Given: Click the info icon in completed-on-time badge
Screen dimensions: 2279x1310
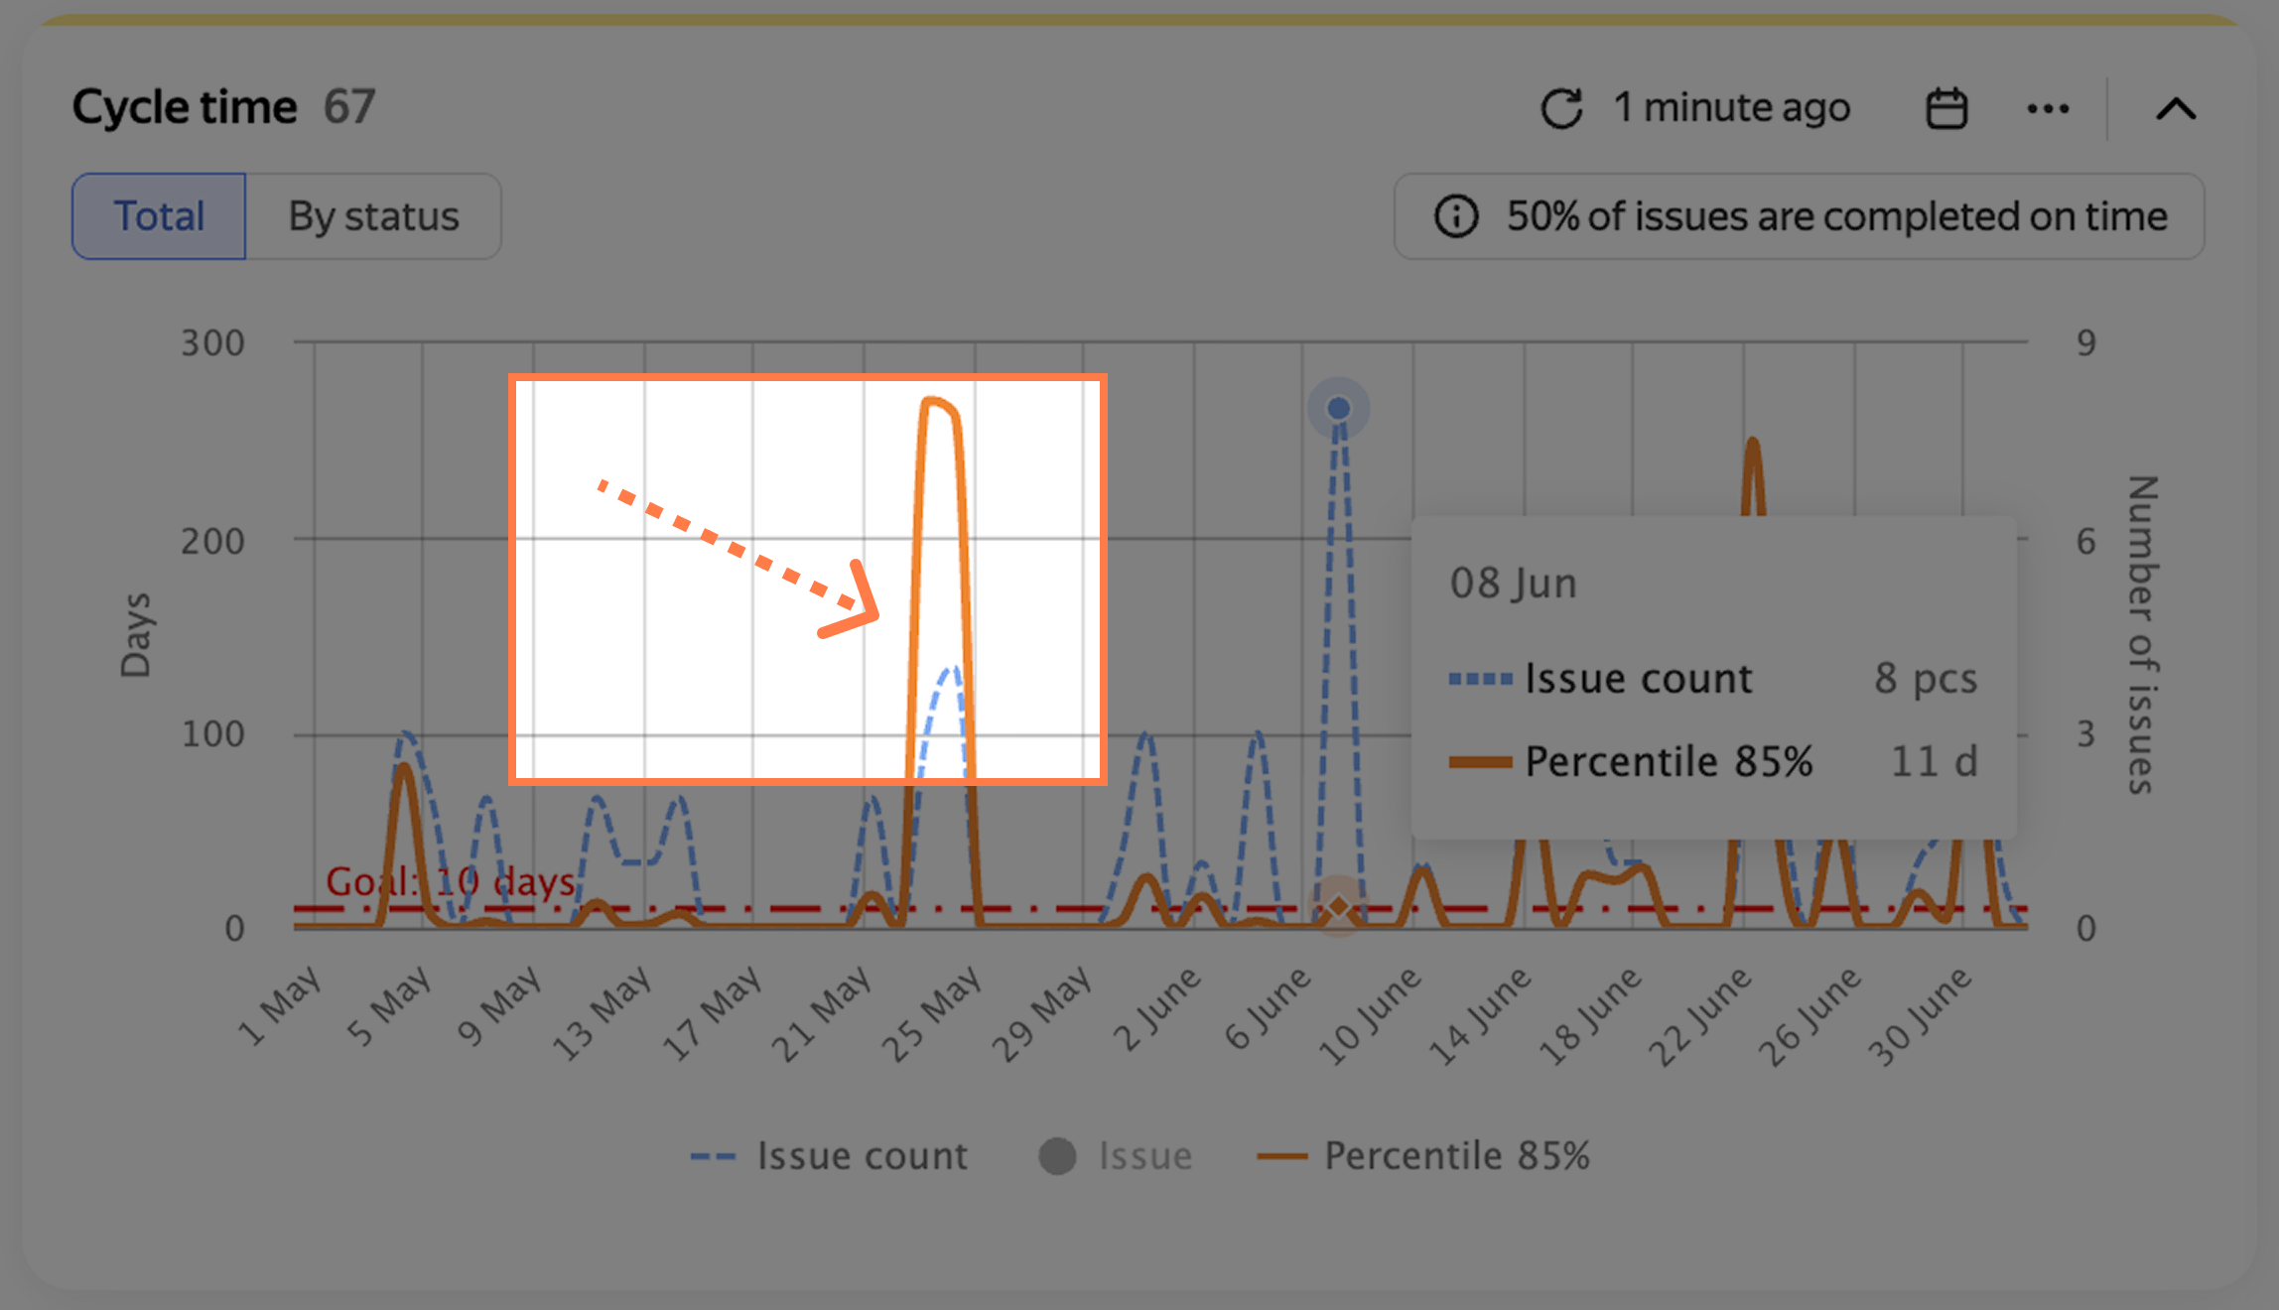Looking at the screenshot, I should click(x=1456, y=216).
